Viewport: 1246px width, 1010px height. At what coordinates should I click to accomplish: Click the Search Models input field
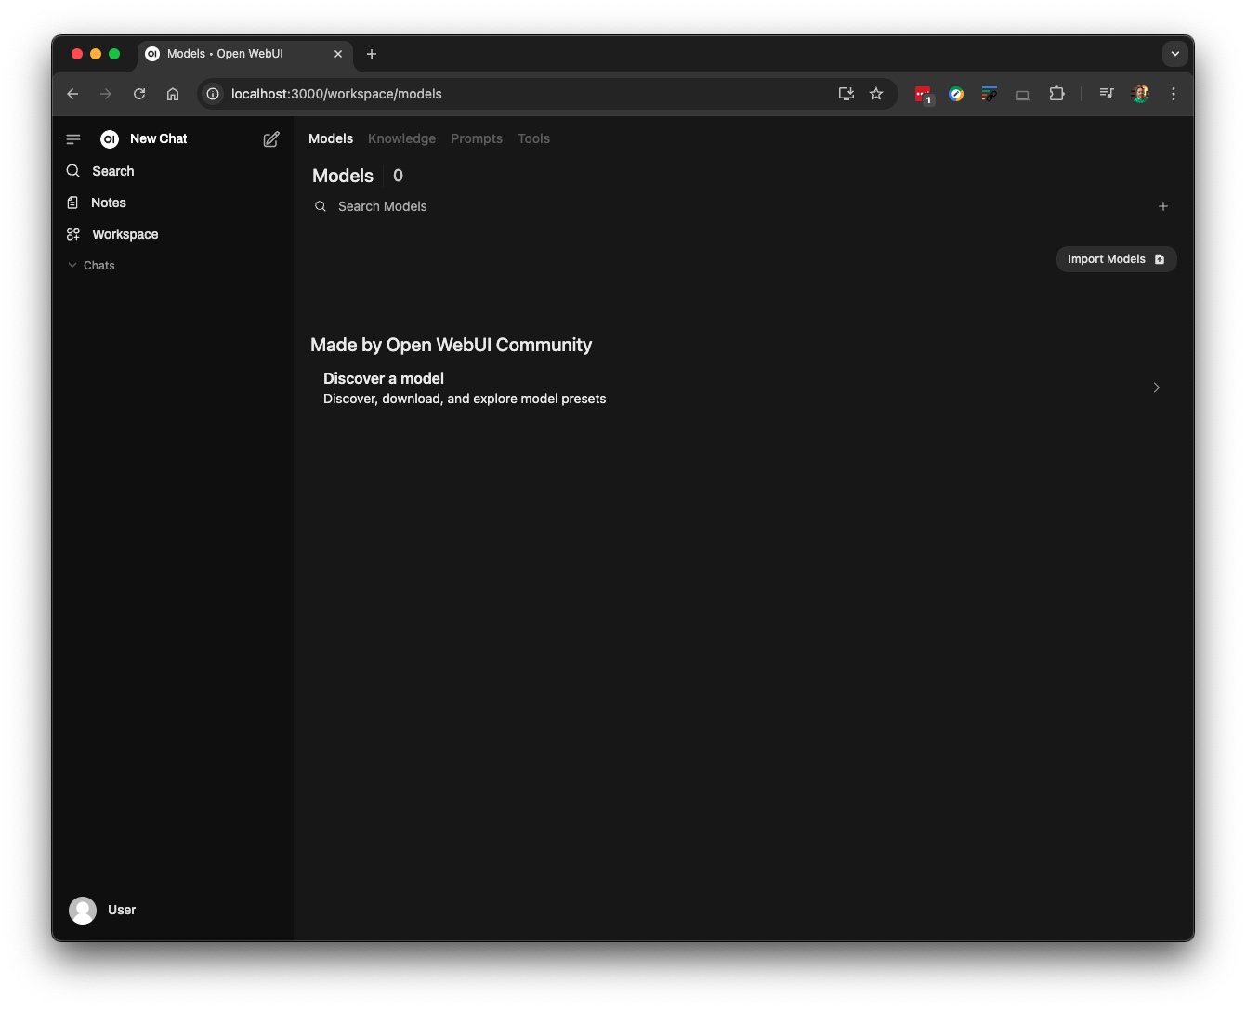tap(557, 206)
